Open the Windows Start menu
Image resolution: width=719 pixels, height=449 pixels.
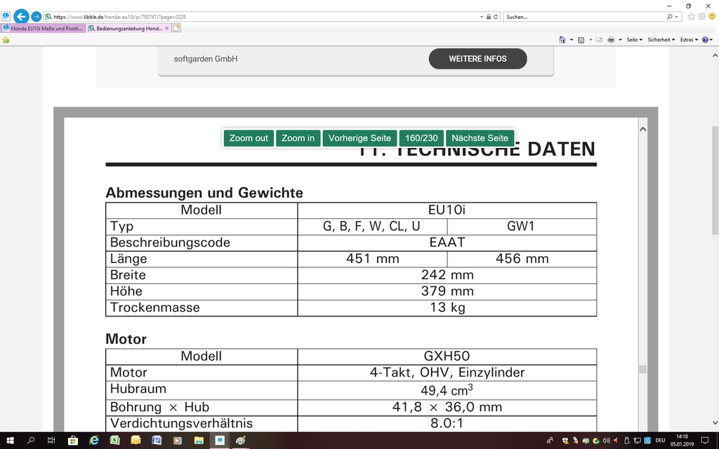pos(10,441)
